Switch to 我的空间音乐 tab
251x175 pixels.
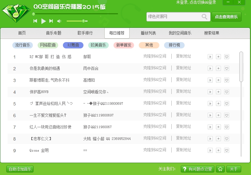coord(180,33)
